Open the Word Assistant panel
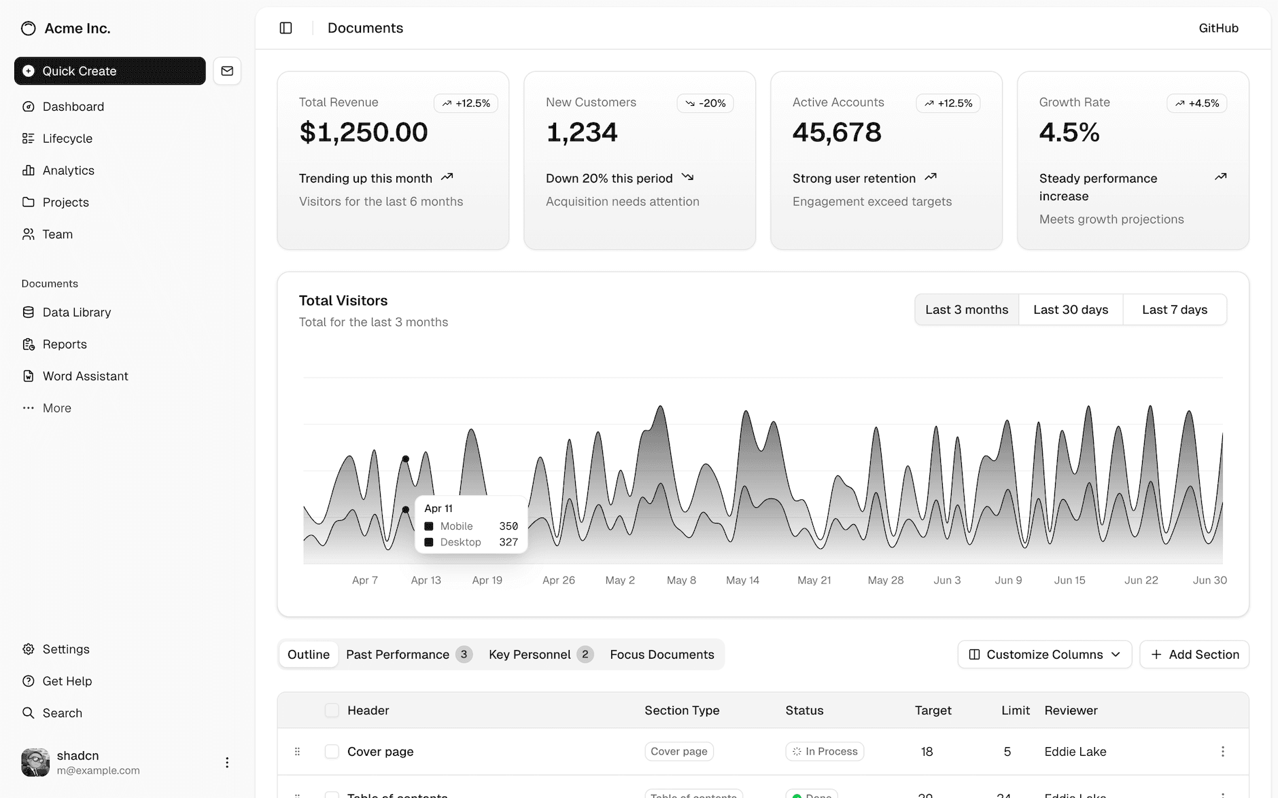 [x=85, y=376]
